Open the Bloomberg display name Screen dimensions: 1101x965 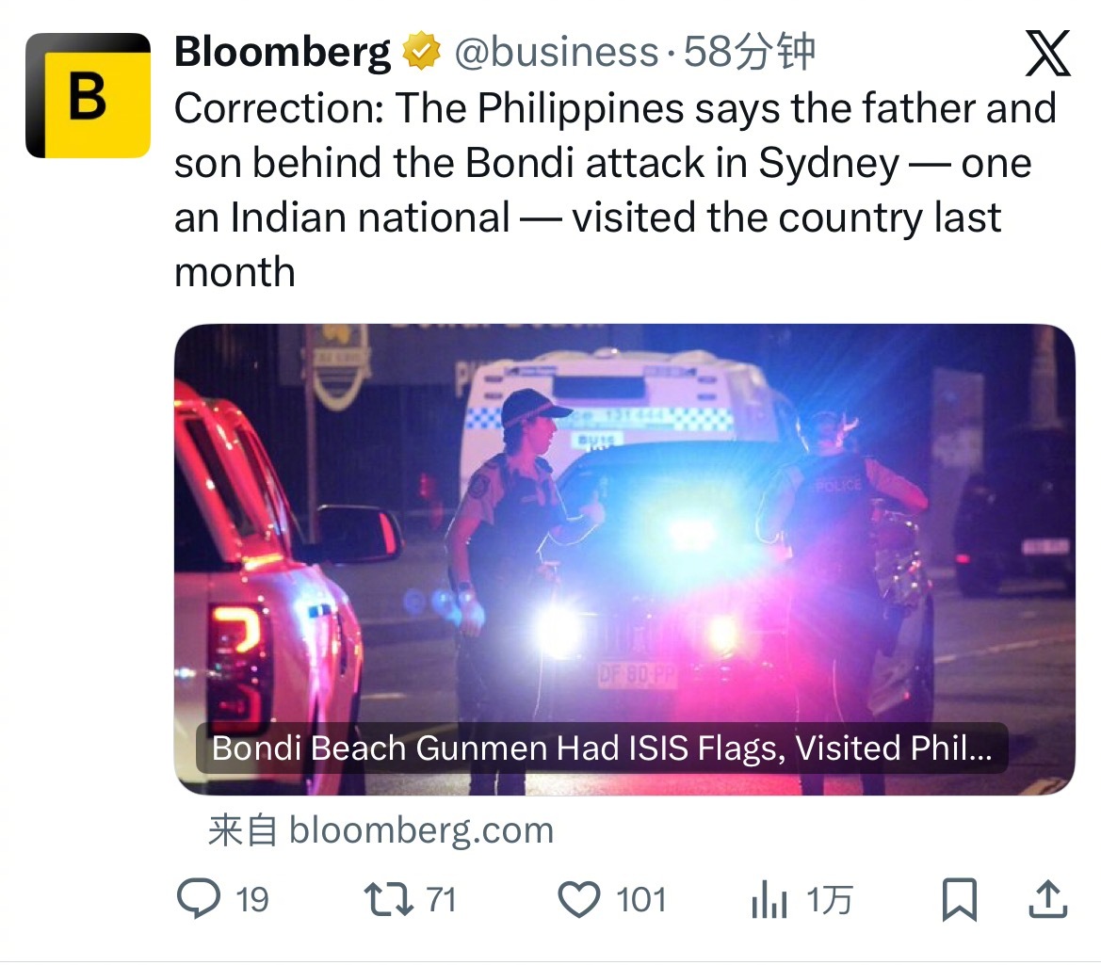pyautogui.click(x=282, y=53)
